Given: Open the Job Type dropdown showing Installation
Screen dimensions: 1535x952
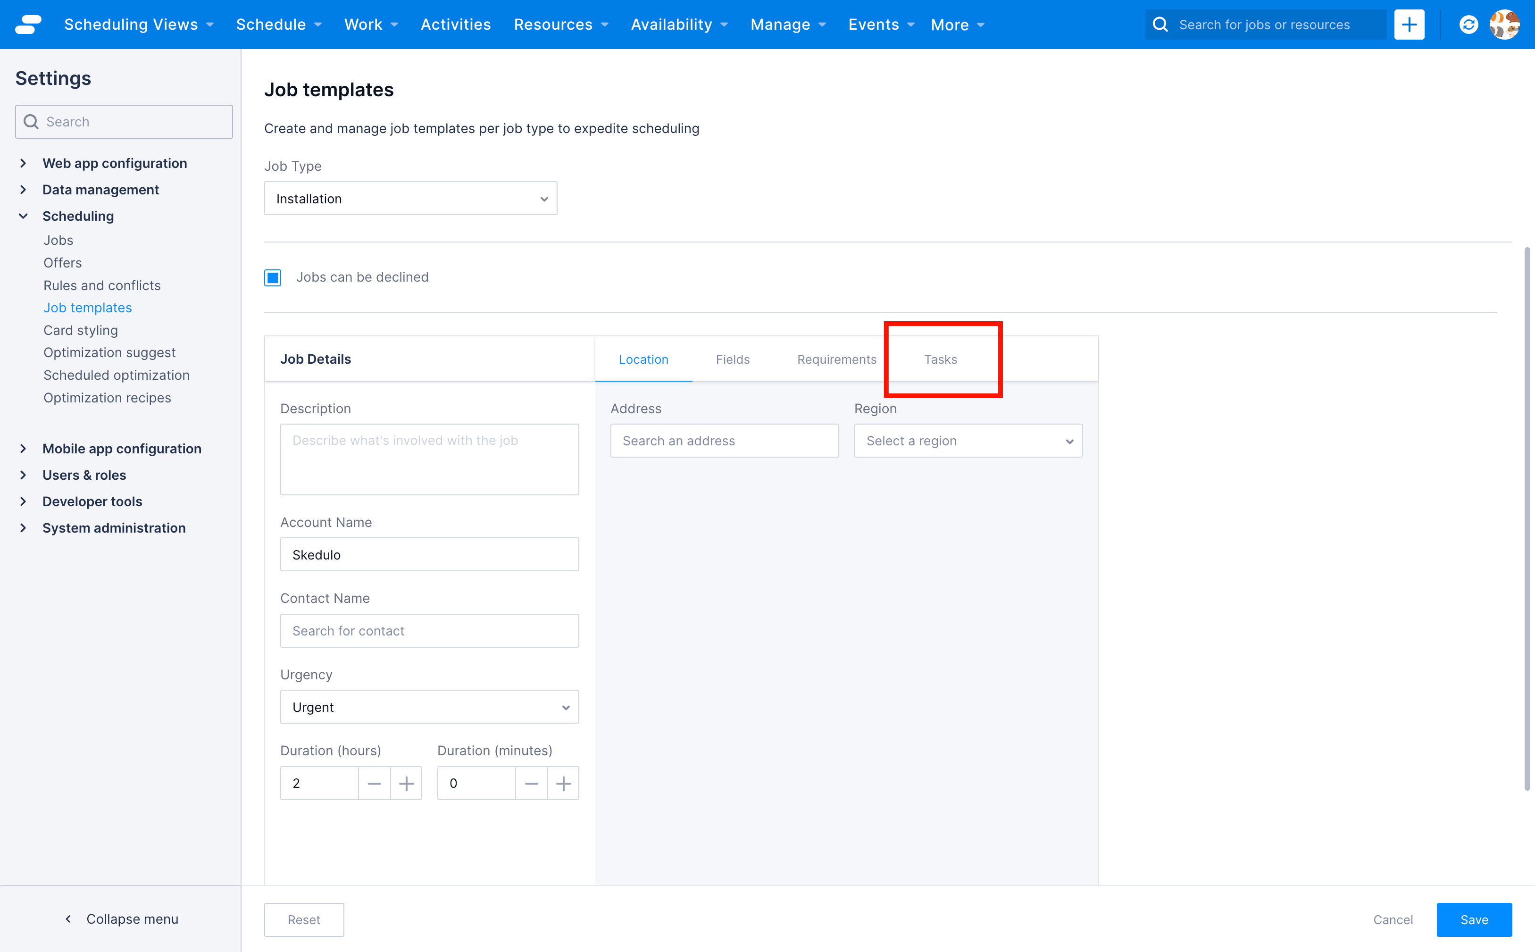Looking at the screenshot, I should tap(410, 198).
